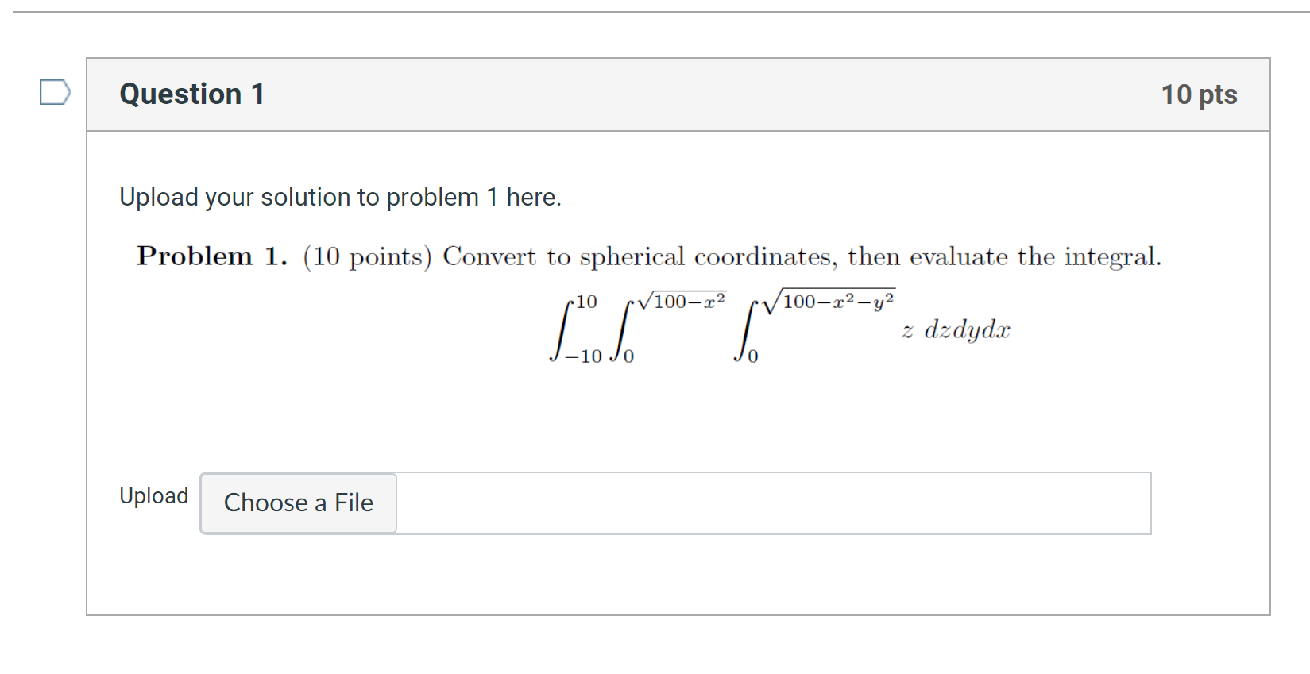Select the text reading Upload your solution to problem 1
The width and height of the screenshot is (1310, 674).
coord(340,197)
